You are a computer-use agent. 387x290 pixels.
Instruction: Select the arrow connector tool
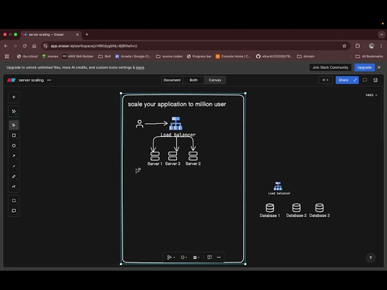click(x=14, y=156)
